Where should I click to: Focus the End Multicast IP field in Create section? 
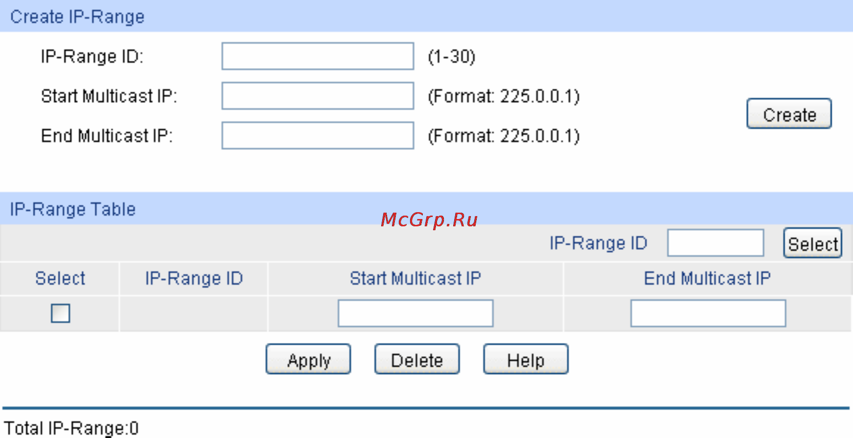pos(317,136)
